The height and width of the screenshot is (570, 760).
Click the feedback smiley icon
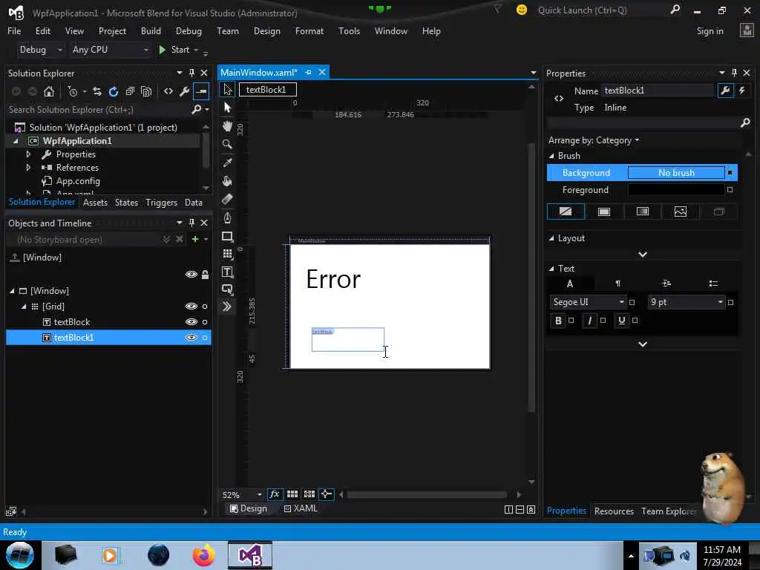click(x=522, y=10)
